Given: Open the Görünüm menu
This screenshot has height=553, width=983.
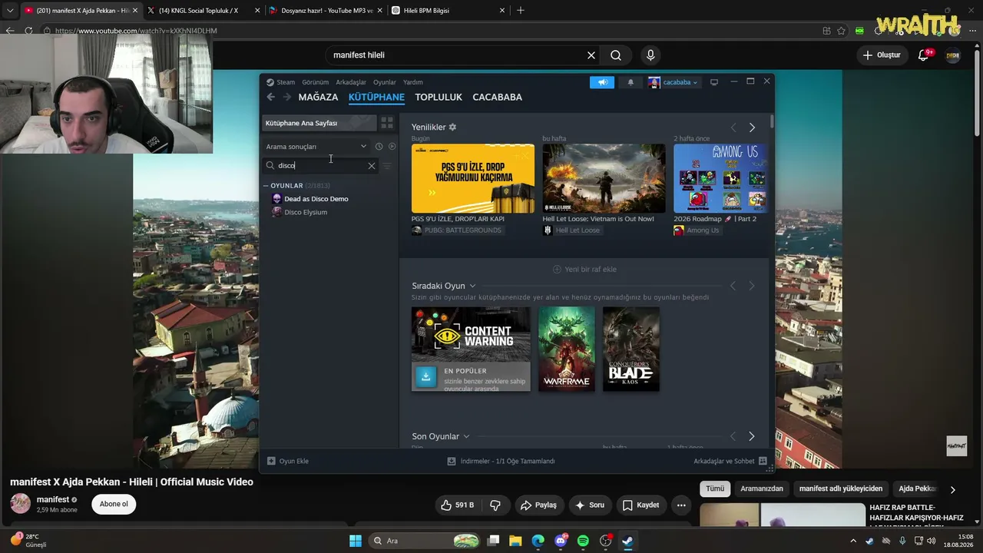Looking at the screenshot, I should [315, 82].
